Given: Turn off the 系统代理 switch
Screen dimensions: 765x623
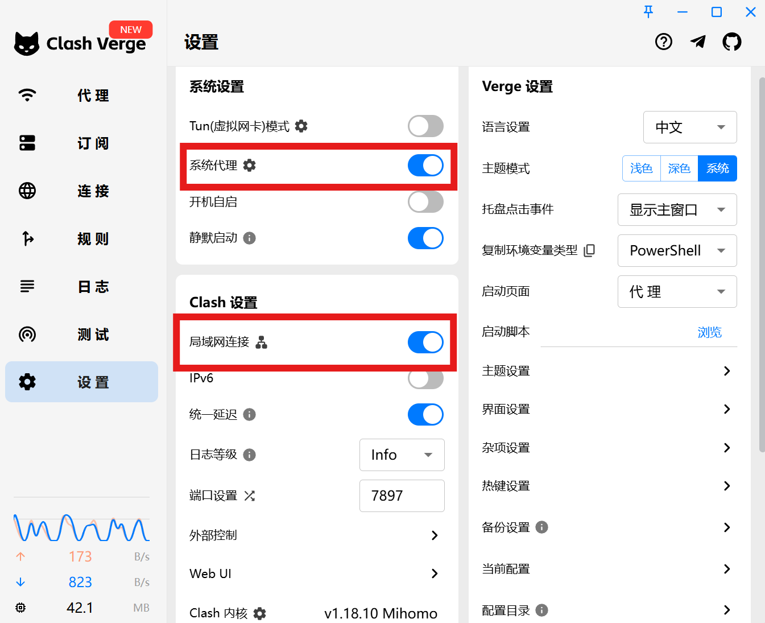Looking at the screenshot, I should coord(425,166).
